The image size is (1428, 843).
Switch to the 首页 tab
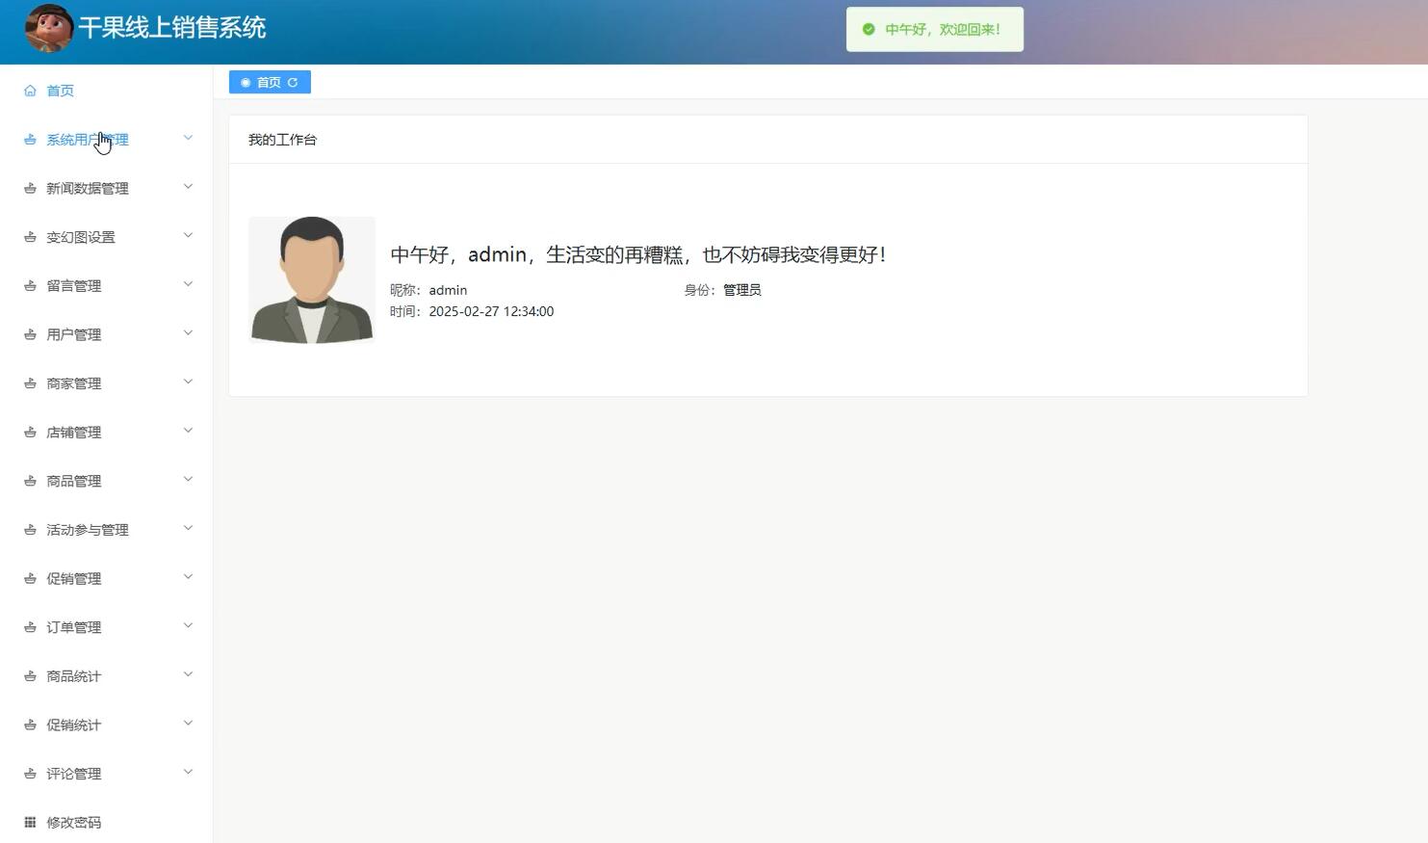(x=268, y=82)
